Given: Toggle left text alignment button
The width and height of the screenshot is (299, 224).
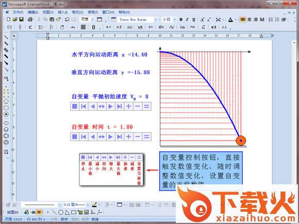Looking at the screenshot, I should [x=243, y=20].
